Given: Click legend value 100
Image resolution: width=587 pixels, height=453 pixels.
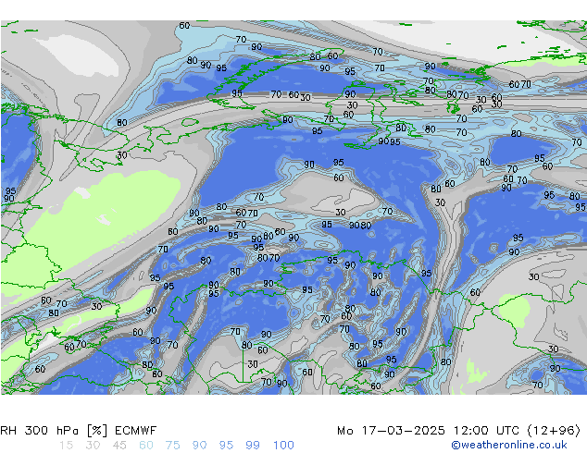Looking at the screenshot, I should (x=283, y=445).
